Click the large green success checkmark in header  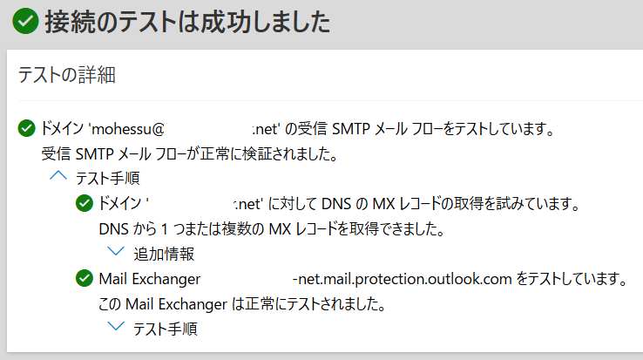click(25, 21)
